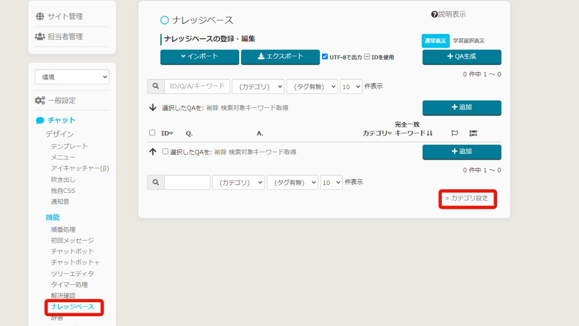
Task: Click the サイト管理 globe icon
Action: pyautogui.click(x=40, y=16)
